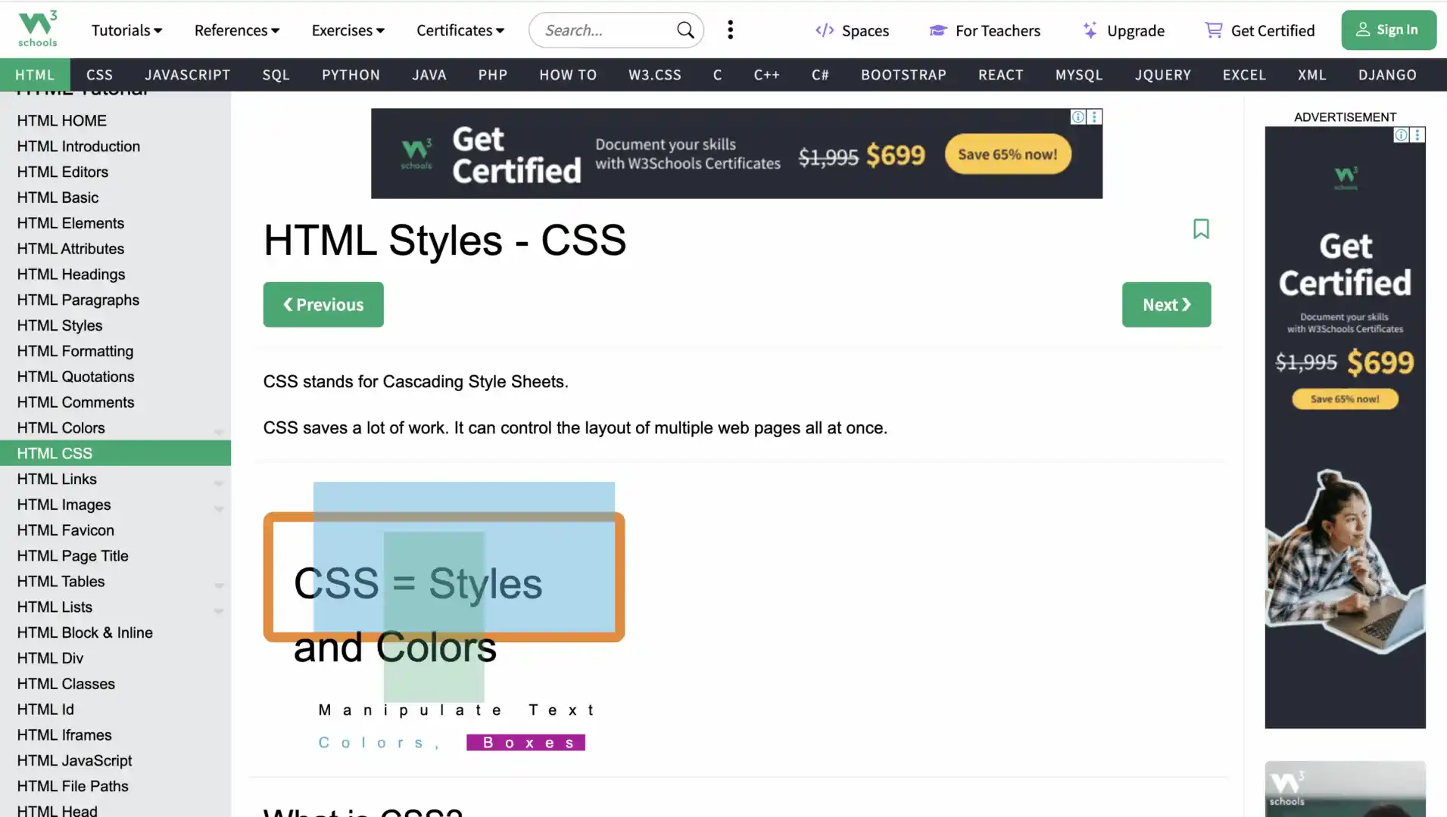
Task: Open HTML Comments in sidebar
Action: coord(115,402)
